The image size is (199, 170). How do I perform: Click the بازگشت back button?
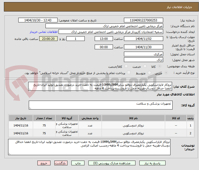[x=61, y=163]
